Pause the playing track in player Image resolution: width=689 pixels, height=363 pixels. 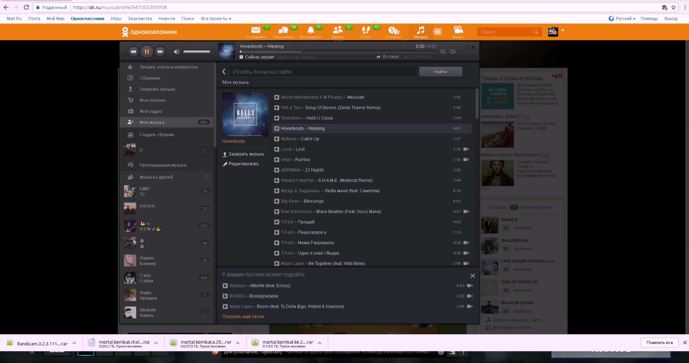[147, 52]
